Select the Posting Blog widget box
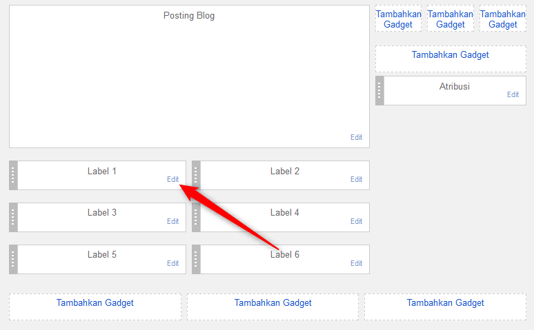The image size is (534, 330). tap(189, 76)
